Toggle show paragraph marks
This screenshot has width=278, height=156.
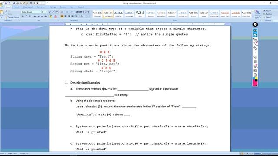click(88, 12)
